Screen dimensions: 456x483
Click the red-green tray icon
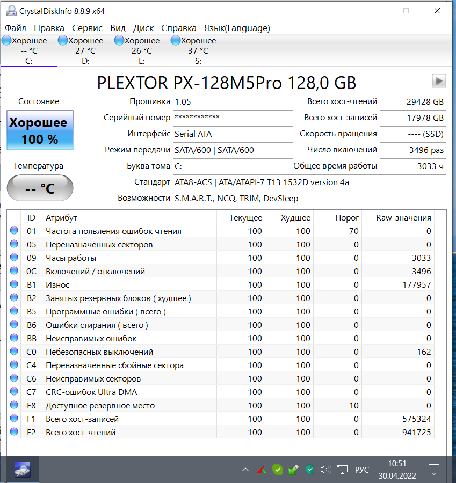[261, 470]
